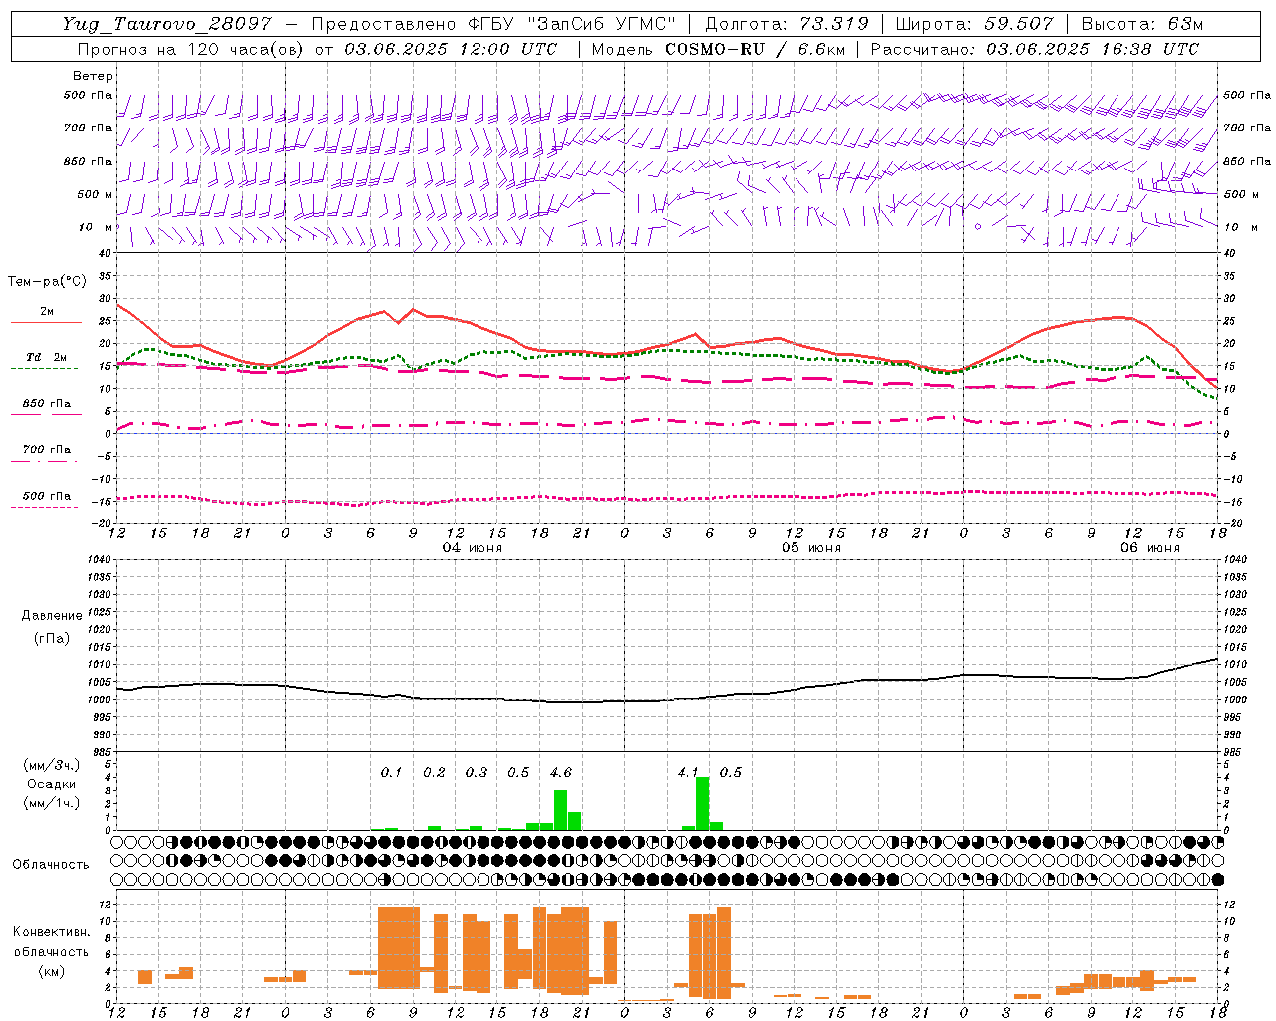Image resolution: width=1276 pixels, height=1021 pixels.
Task: Click the Ветер wind panel label
Action: point(93,76)
